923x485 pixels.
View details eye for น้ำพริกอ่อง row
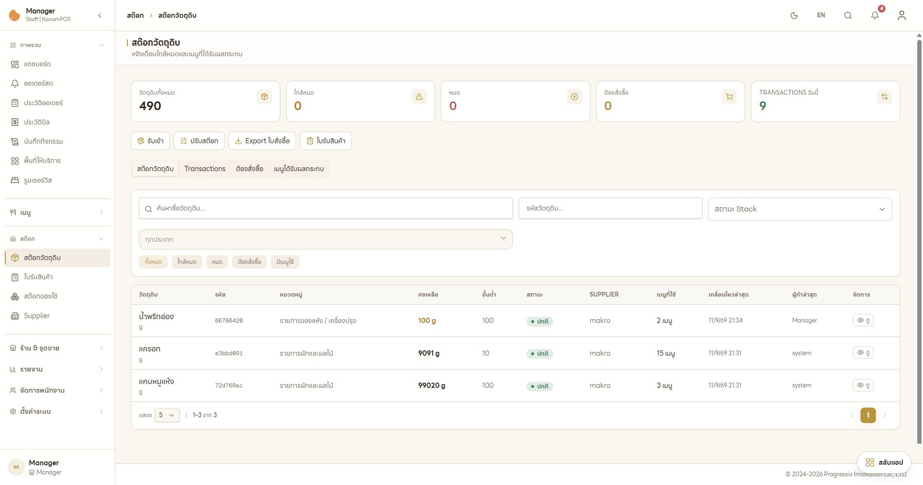[863, 320]
